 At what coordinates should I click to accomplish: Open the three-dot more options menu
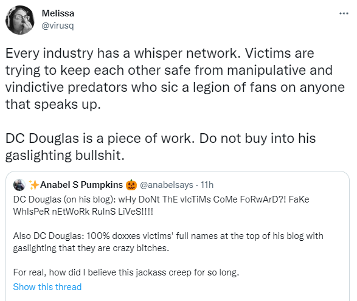344,13
